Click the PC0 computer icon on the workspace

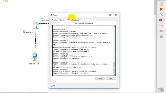click(x=34, y=56)
